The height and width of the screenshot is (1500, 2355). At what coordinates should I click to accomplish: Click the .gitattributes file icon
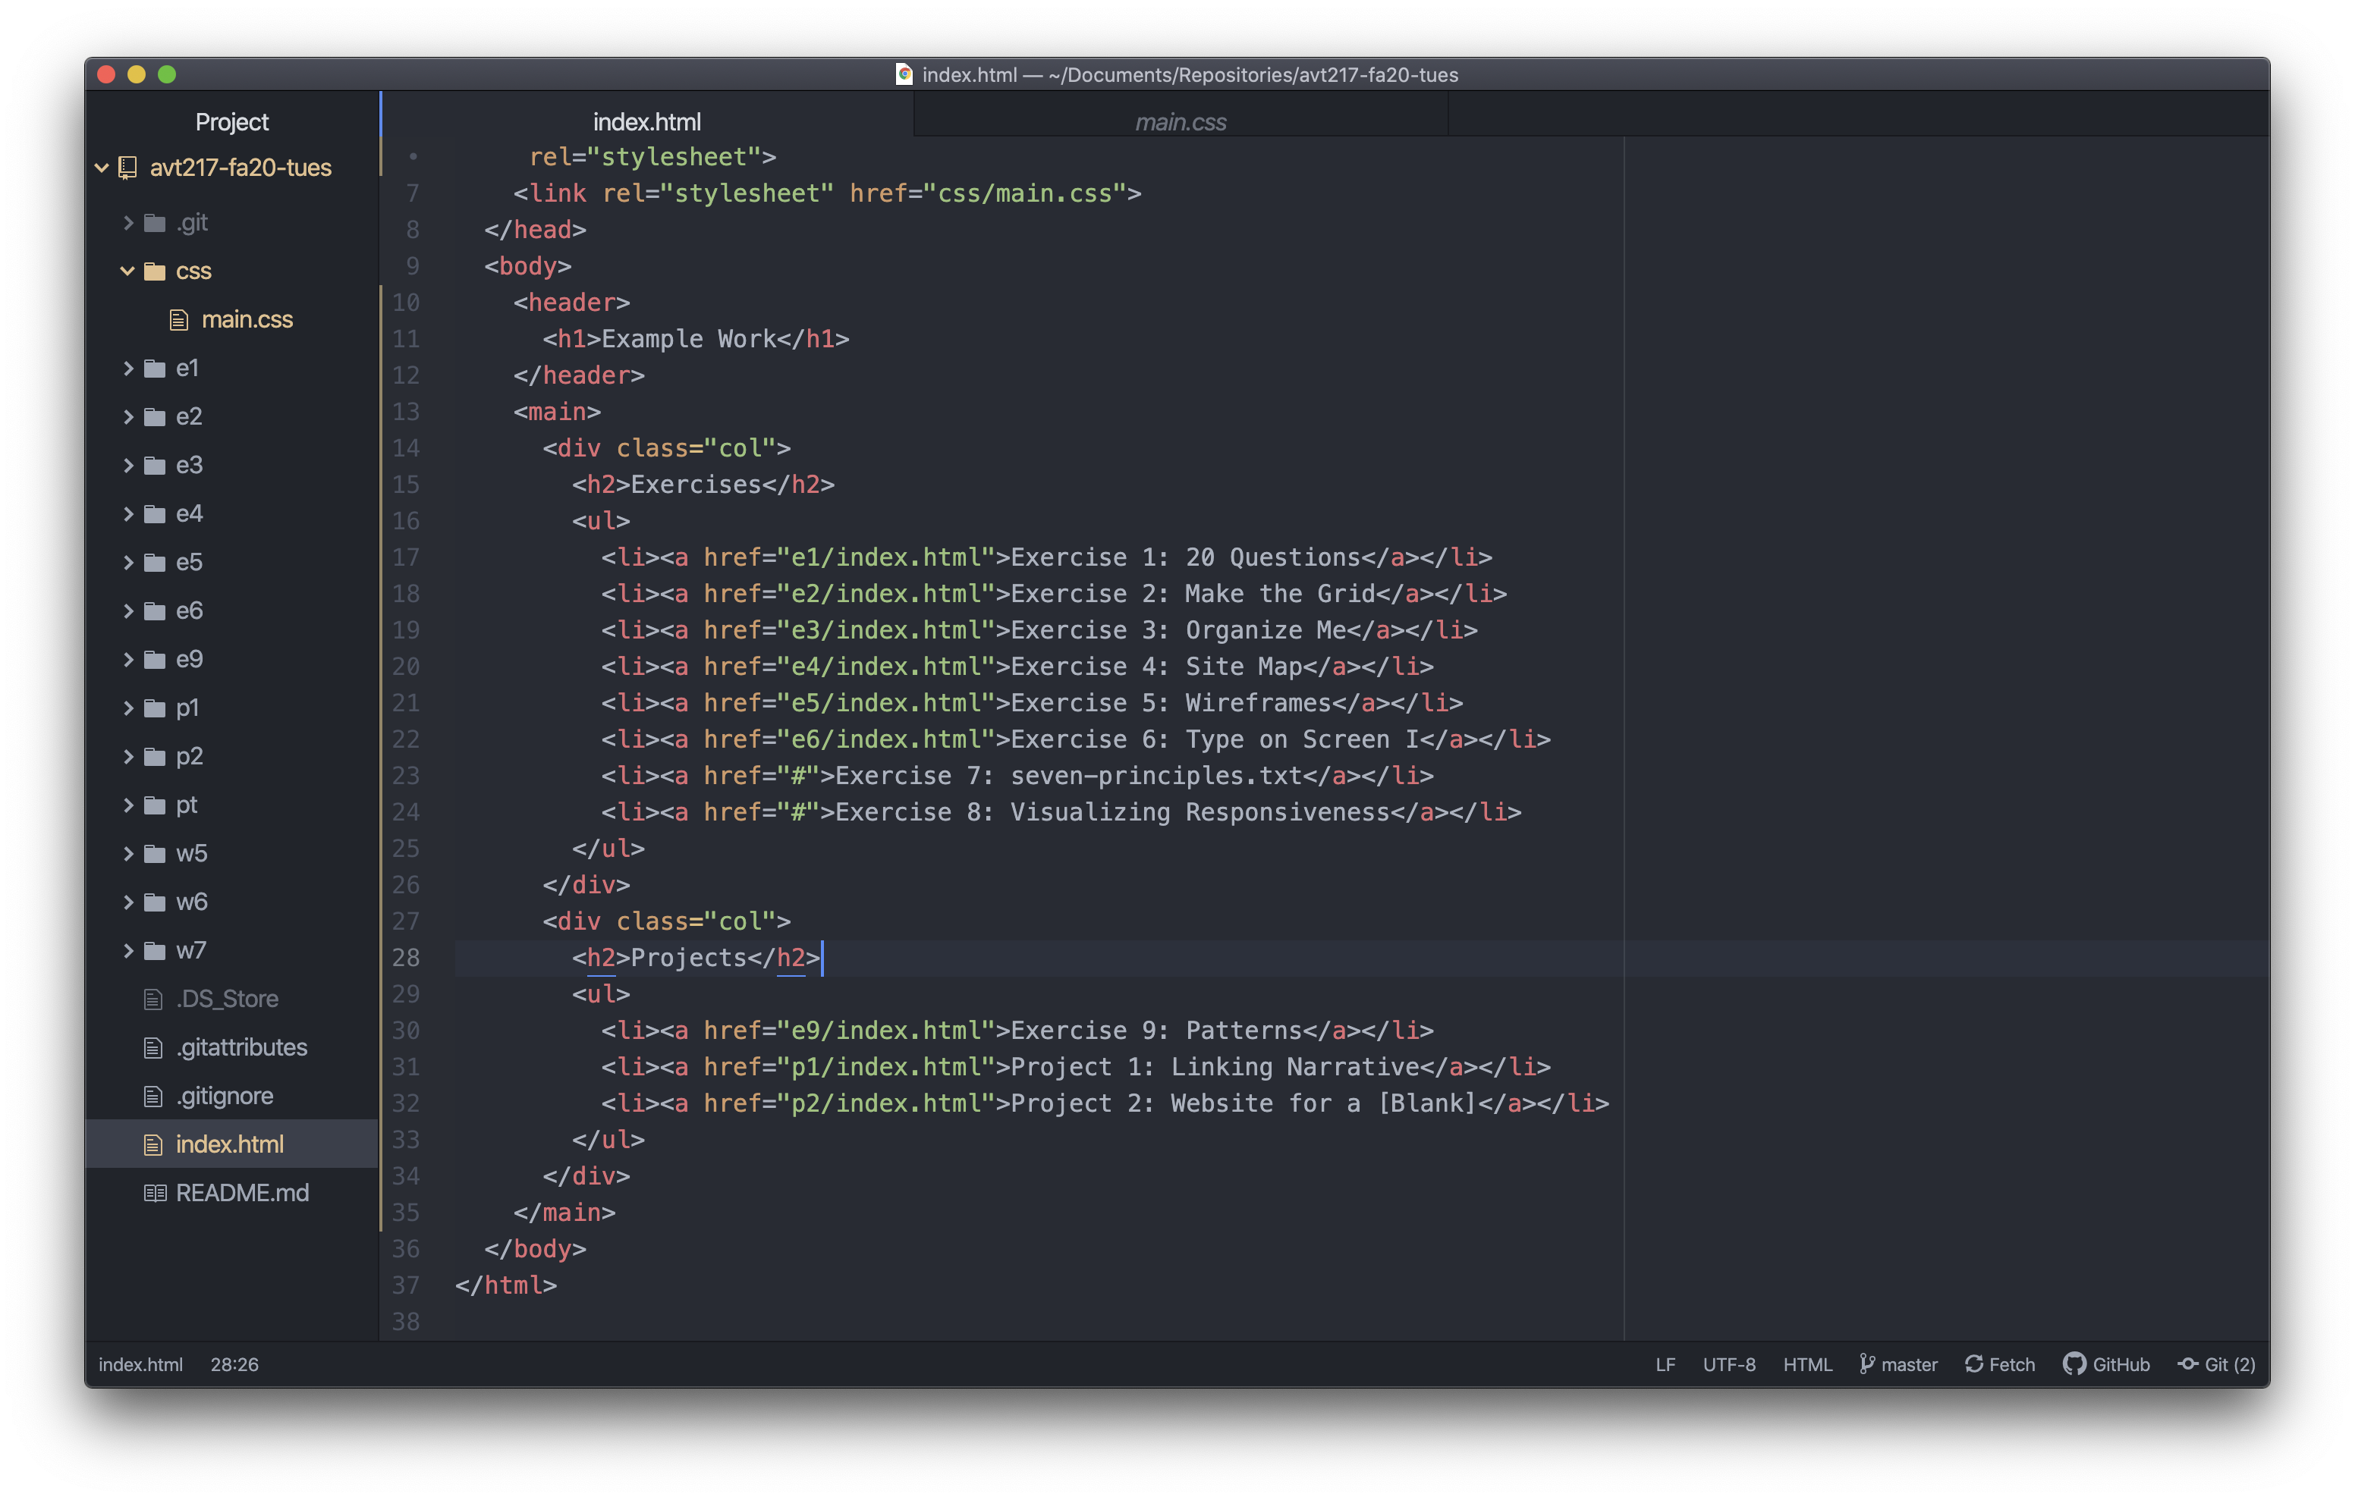pyautogui.click(x=152, y=1048)
